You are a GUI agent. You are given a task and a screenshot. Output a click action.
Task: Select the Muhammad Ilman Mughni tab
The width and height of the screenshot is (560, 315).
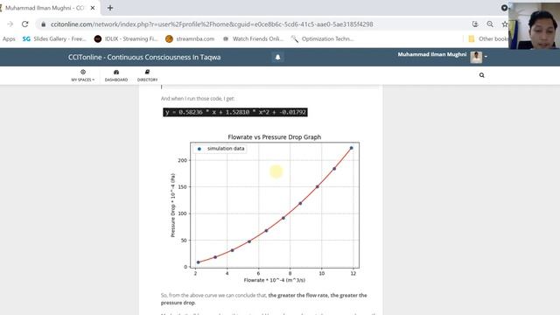coord(45,8)
